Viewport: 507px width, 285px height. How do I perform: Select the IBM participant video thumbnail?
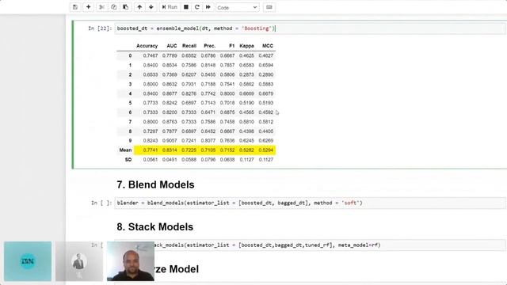point(28,261)
